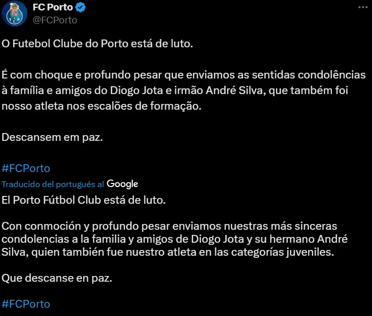Viewport: 372px width, 316px height.
Task: Open the FC Porto display name link
Action: [52, 7]
